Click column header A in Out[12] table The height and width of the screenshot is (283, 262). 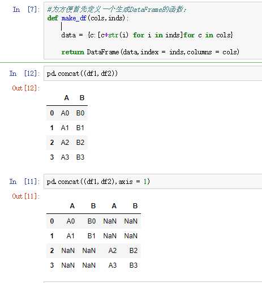tap(67, 98)
